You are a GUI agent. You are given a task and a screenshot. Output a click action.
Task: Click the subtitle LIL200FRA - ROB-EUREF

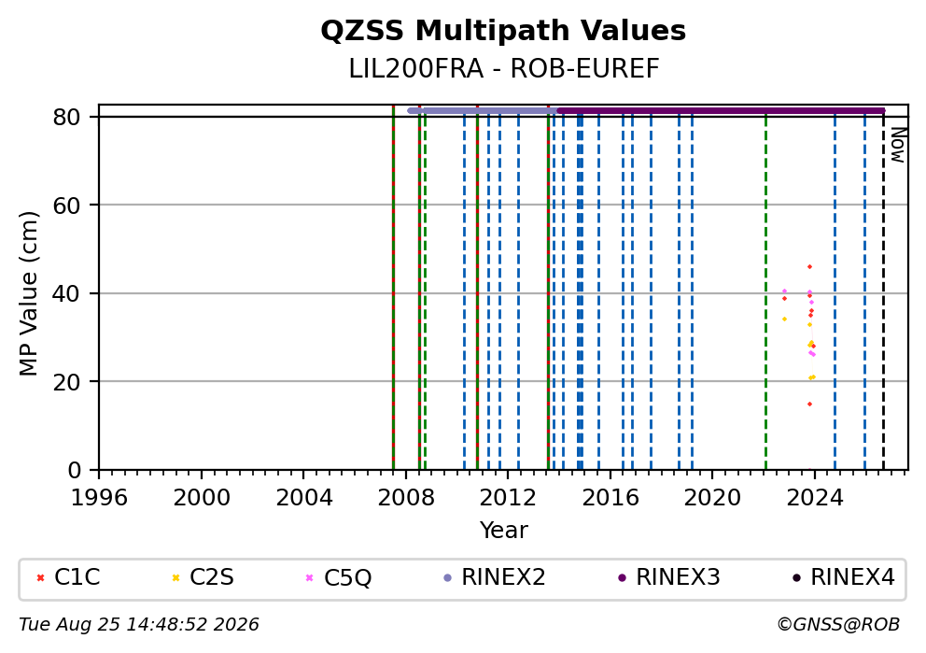pos(503,69)
